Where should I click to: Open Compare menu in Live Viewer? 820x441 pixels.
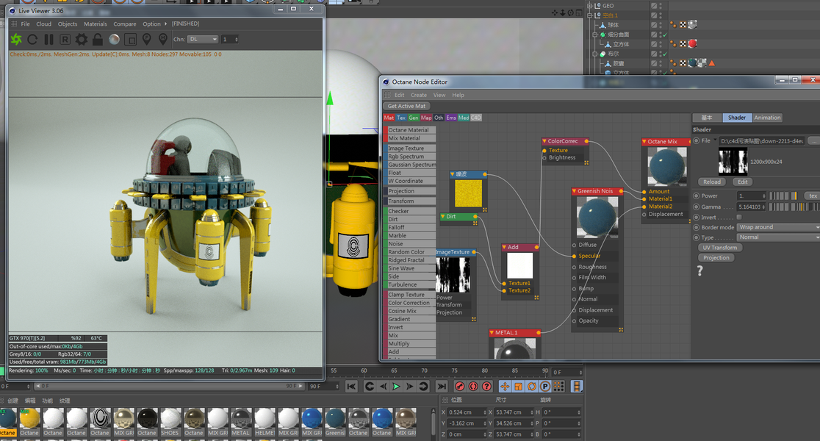click(x=124, y=24)
